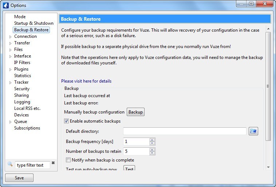Open the Statistics section
276x187 pixels.
[x=23, y=76]
